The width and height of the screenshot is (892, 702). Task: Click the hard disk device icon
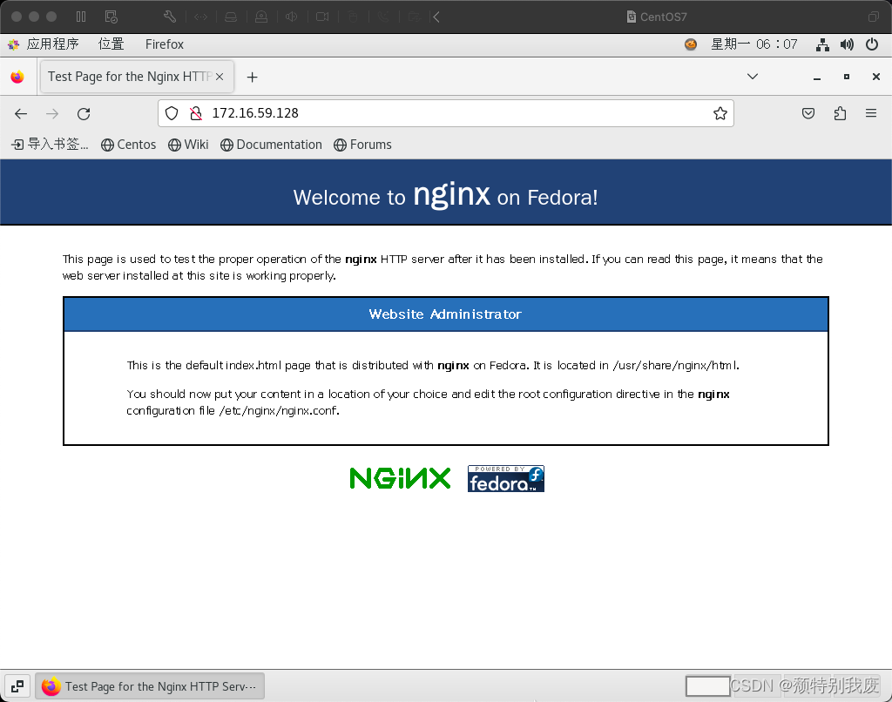point(231,17)
